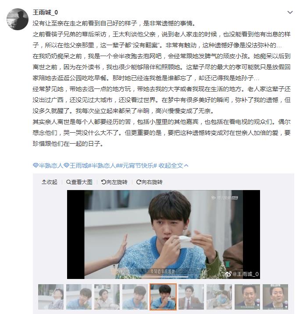The width and height of the screenshot is (296, 314).
Task: Open the full-size image with 查看大图
Action: pos(79,182)
